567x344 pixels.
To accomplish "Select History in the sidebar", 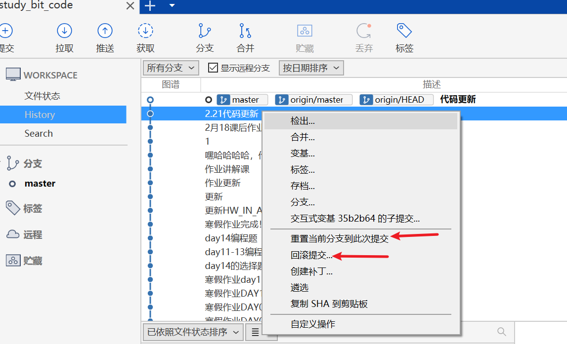I will click(x=63, y=115).
